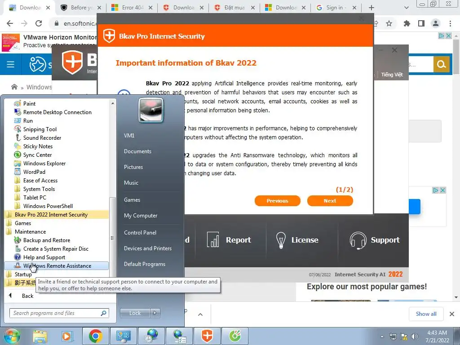The width and height of the screenshot is (460, 345).
Task: Reload the page in Chrome
Action: pos(39,23)
